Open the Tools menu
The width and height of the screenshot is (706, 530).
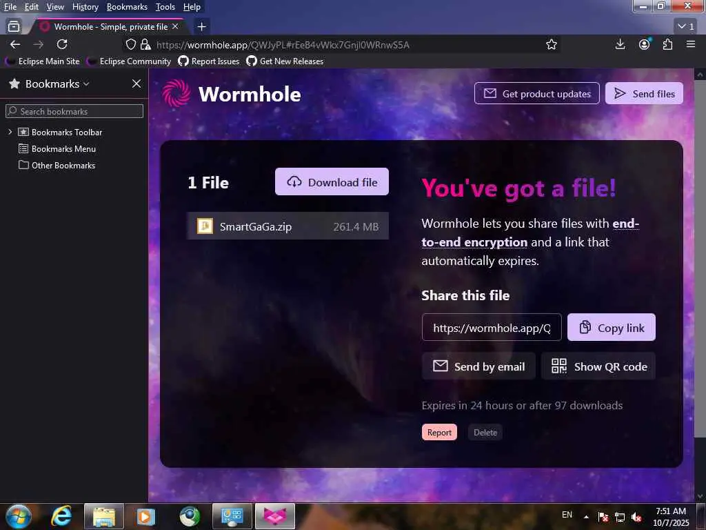coord(165,7)
